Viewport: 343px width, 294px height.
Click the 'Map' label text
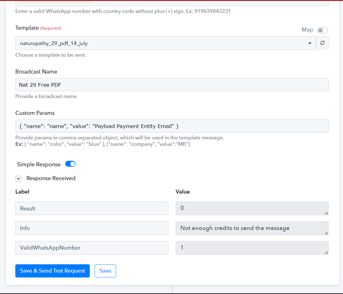[307, 30]
